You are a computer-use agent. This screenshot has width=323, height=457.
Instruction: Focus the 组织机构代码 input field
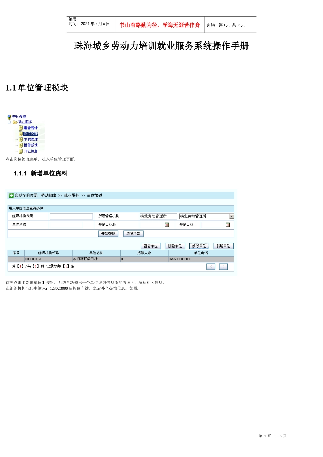pyautogui.click(x=71, y=216)
